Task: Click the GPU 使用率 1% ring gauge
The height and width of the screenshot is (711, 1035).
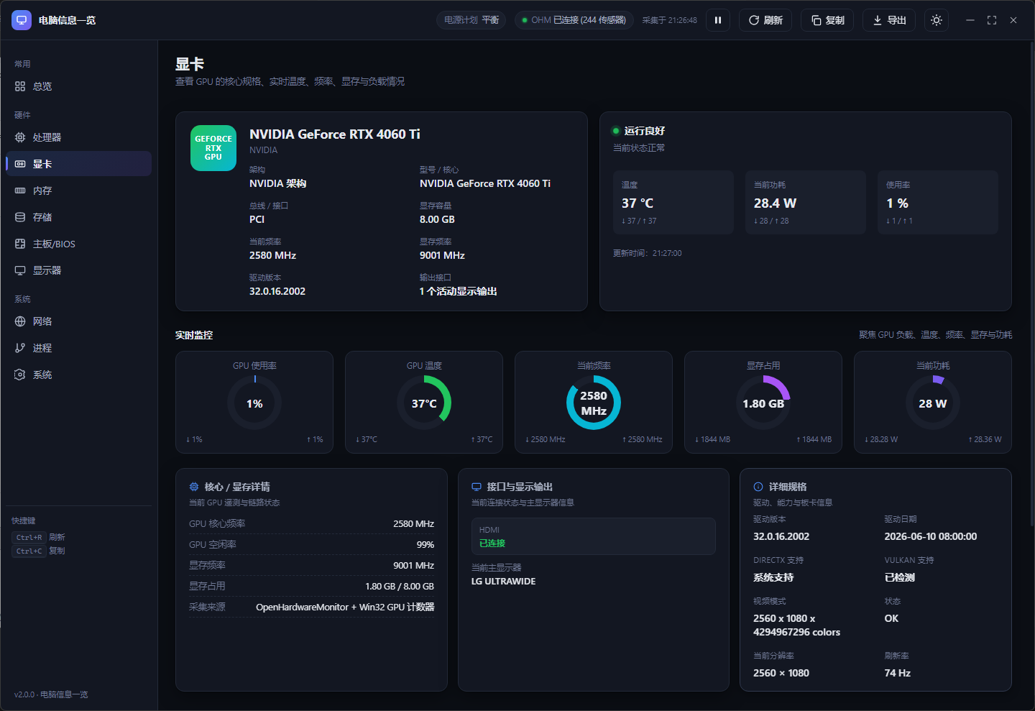Action: pos(254,403)
